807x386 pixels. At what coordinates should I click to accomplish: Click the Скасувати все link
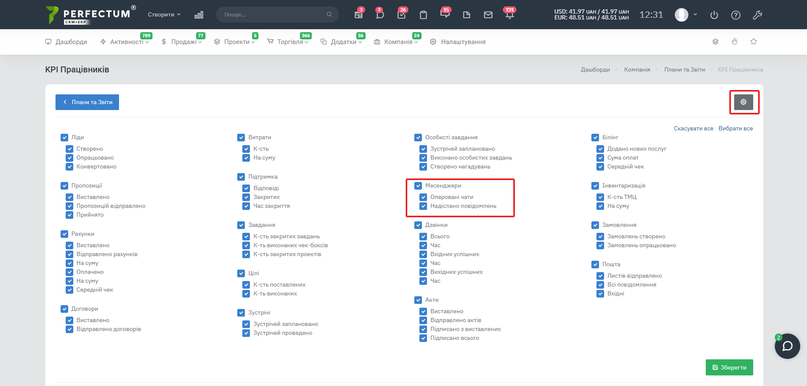(x=693, y=129)
